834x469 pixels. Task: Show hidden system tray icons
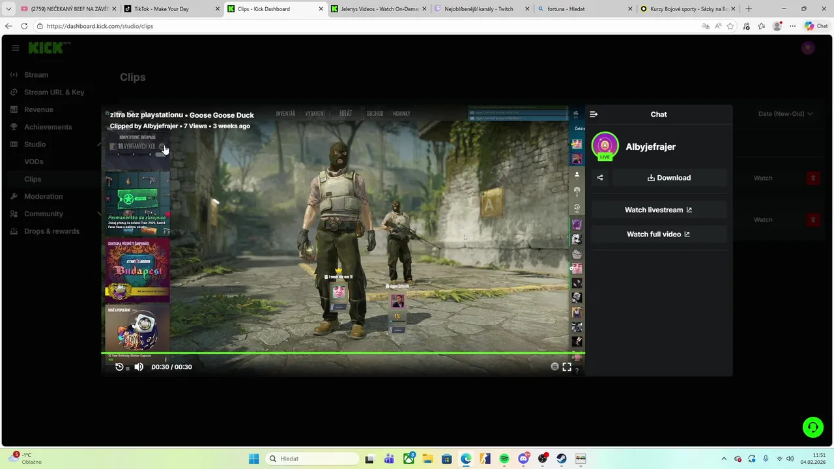click(x=724, y=459)
